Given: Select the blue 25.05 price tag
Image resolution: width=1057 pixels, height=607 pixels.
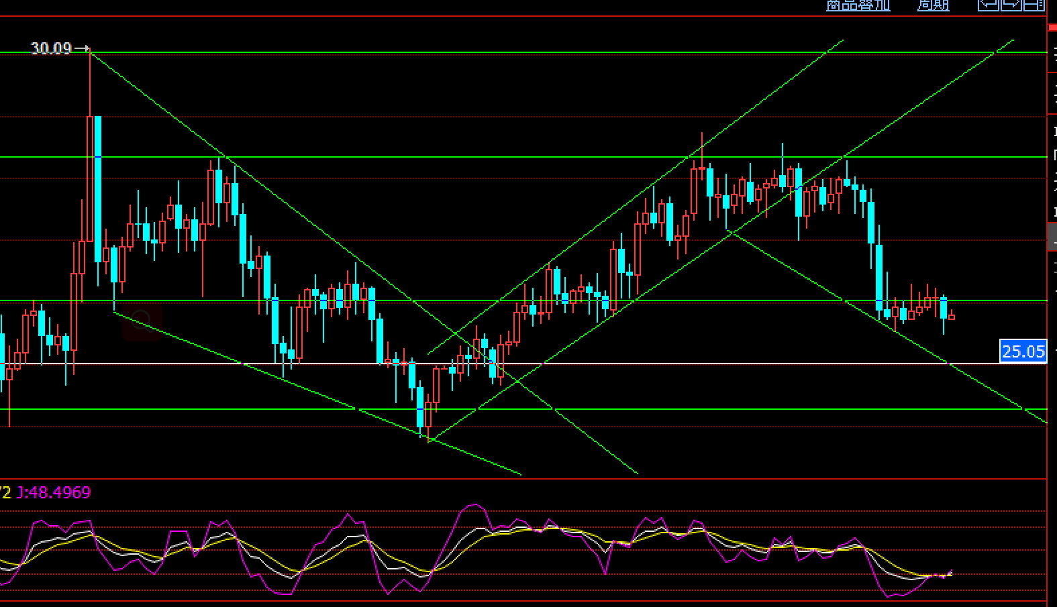Looking at the screenshot, I should tap(1023, 351).
